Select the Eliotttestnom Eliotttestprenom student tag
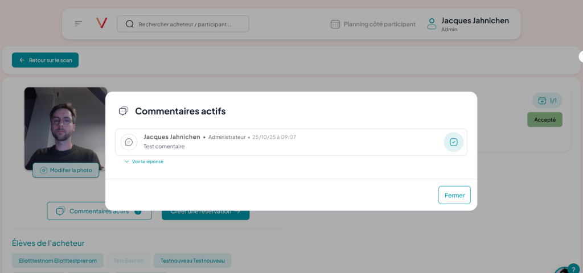The height and width of the screenshot is (273, 583). pos(58,261)
